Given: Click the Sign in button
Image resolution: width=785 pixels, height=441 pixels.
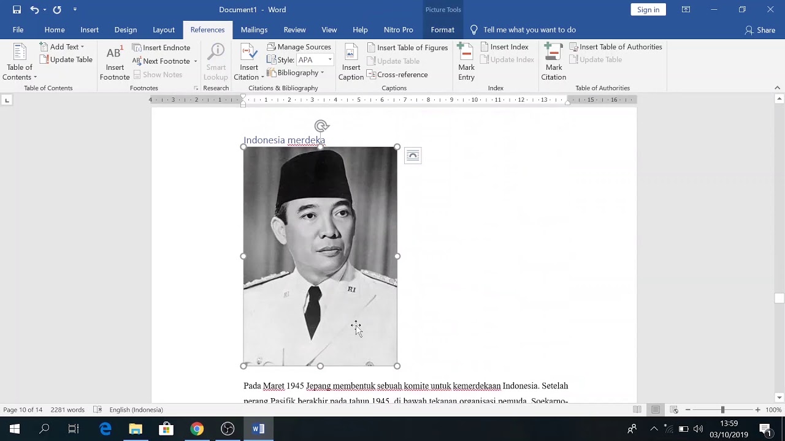Looking at the screenshot, I should (648, 10).
